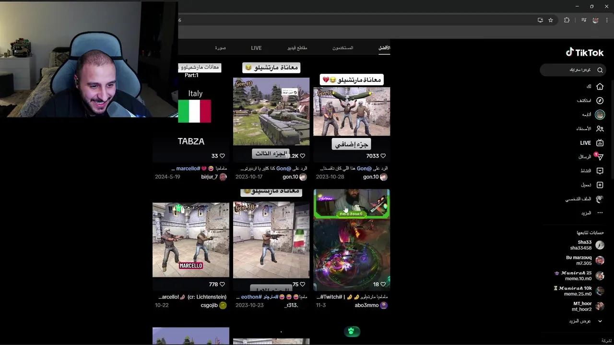
Task: Open the LIVE icon in sidebar
Action: tap(600, 143)
